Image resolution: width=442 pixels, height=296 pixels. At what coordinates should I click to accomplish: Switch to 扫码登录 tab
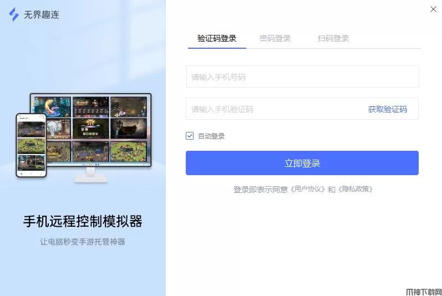click(333, 38)
